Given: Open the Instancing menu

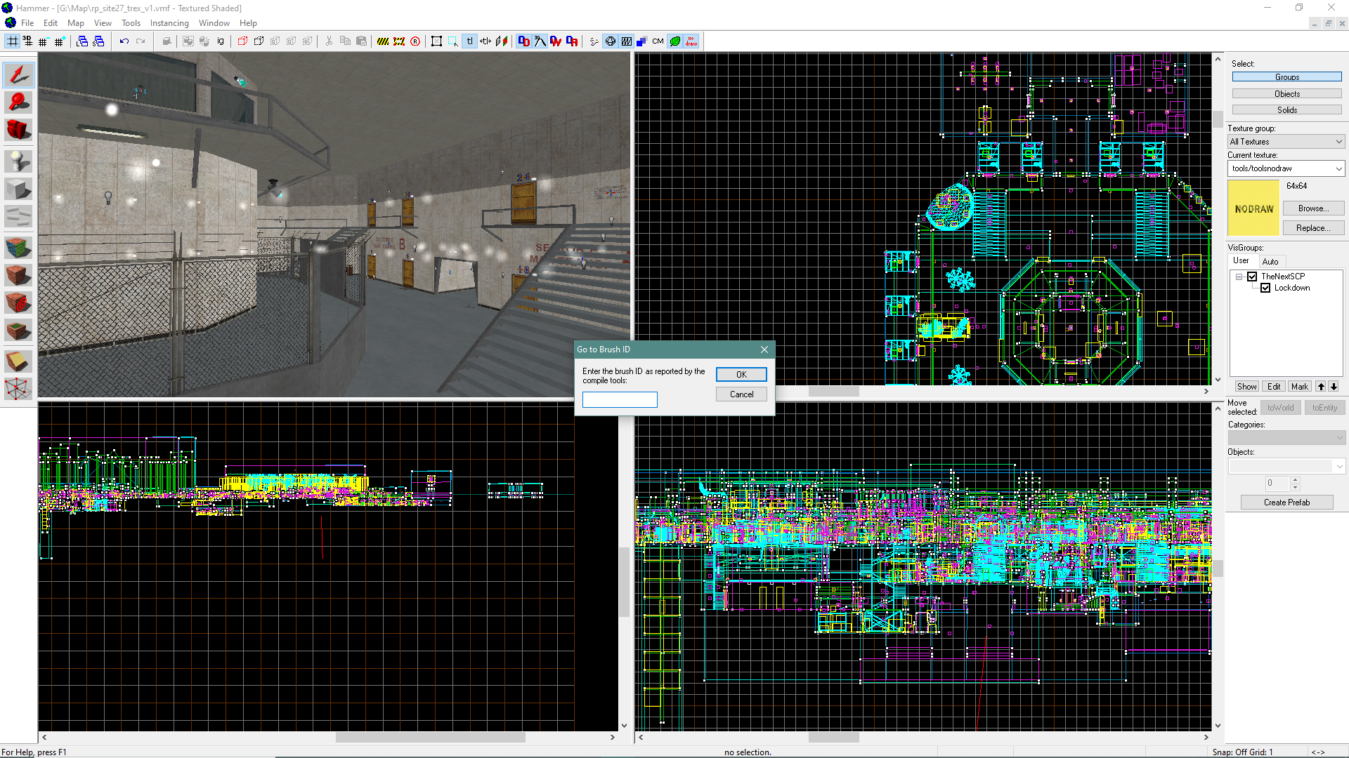Looking at the screenshot, I should tap(169, 23).
